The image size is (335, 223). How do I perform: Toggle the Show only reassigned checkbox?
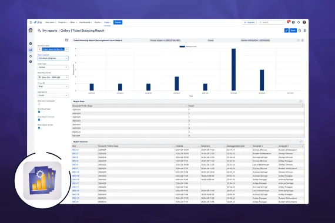pos(39,104)
